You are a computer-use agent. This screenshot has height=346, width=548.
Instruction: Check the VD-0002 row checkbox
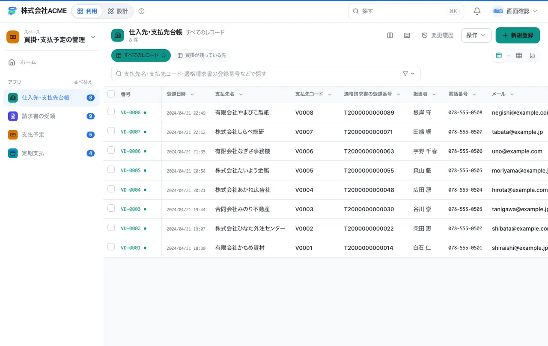tap(111, 227)
